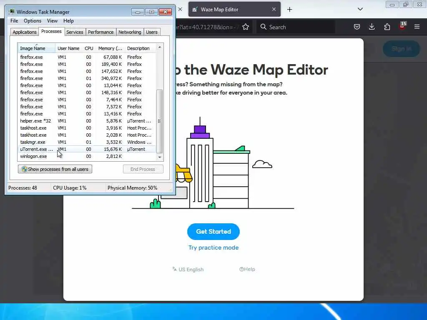
Task: Select the firefox.exe row using 189,400 K
Action: coord(87,64)
